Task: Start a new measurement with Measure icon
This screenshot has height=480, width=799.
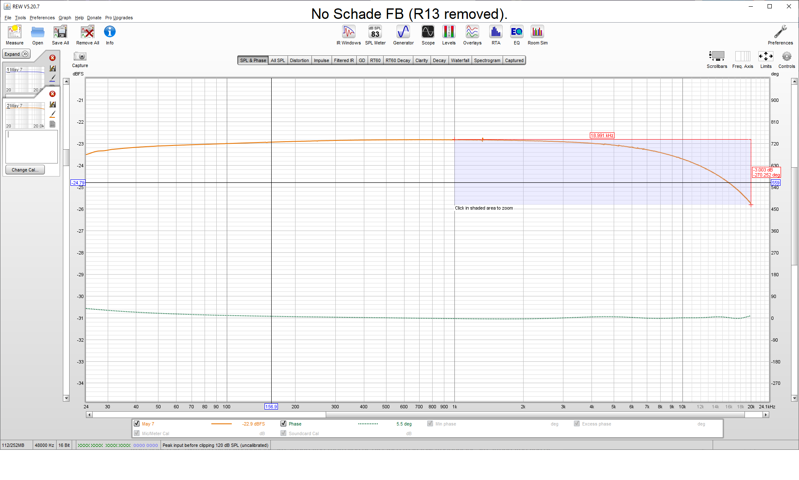Action: 15,32
